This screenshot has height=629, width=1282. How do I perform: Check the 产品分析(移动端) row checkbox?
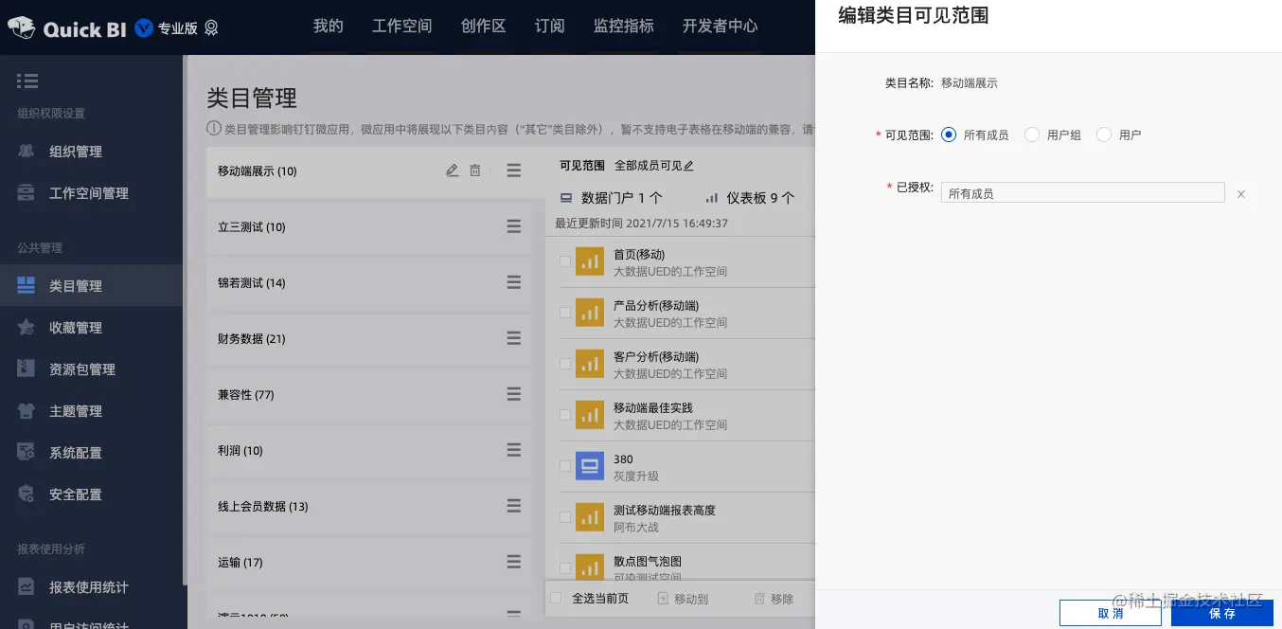coord(565,313)
